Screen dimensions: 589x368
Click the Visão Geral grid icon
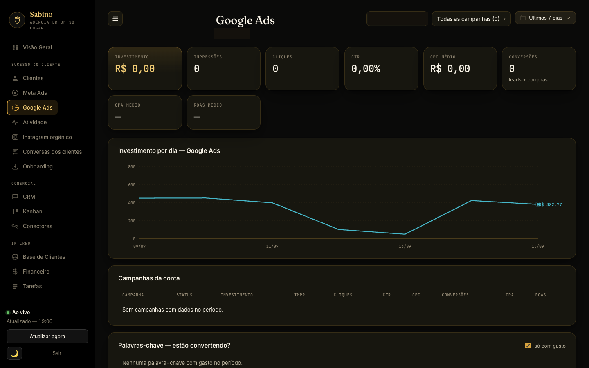(15, 47)
